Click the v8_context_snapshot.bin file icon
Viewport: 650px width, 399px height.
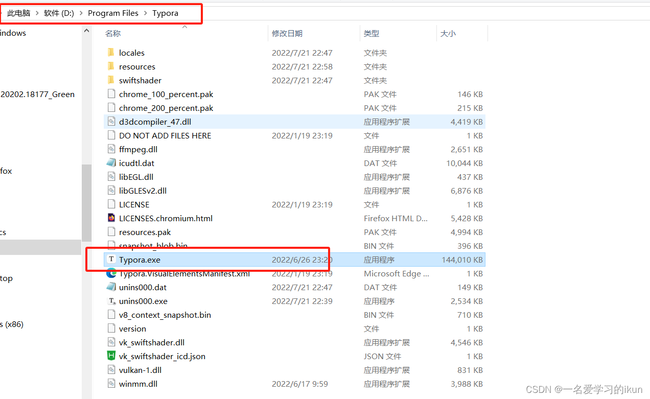click(111, 315)
